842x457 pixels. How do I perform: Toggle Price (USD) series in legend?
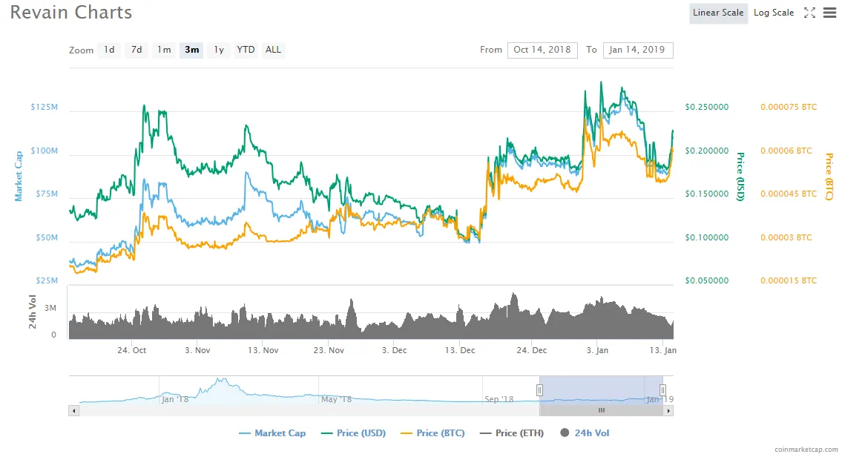354,433
